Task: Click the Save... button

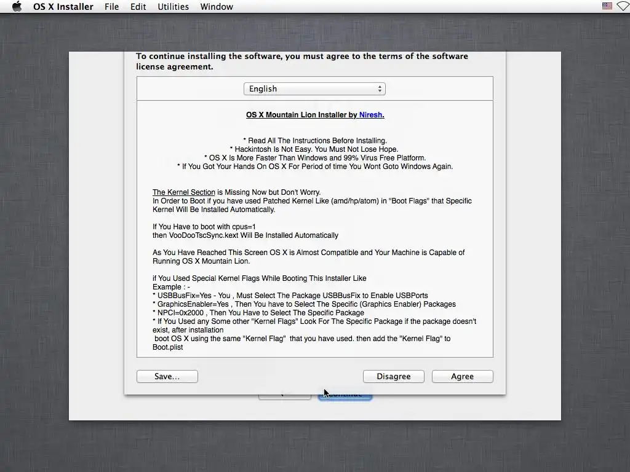Action: click(x=167, y=377)
